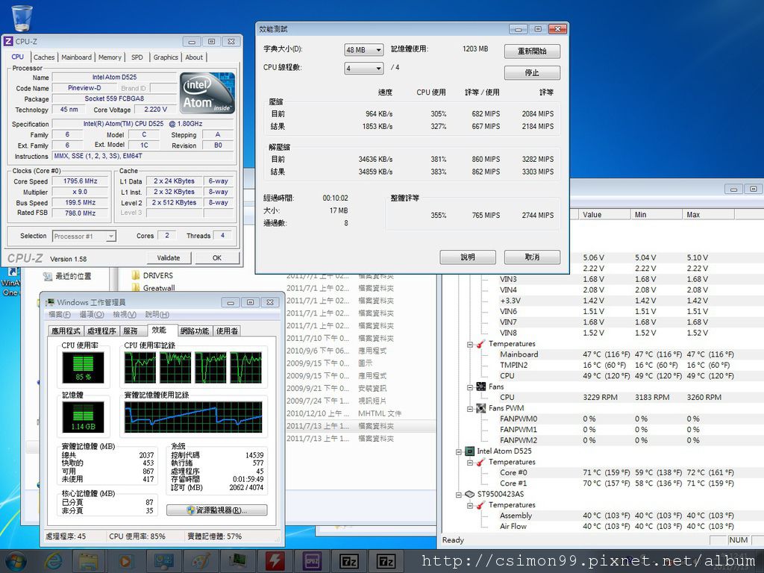Switch to the Caches tab in CPU-Z
Viewport: 764px width, 573px height.
(44, 57)
